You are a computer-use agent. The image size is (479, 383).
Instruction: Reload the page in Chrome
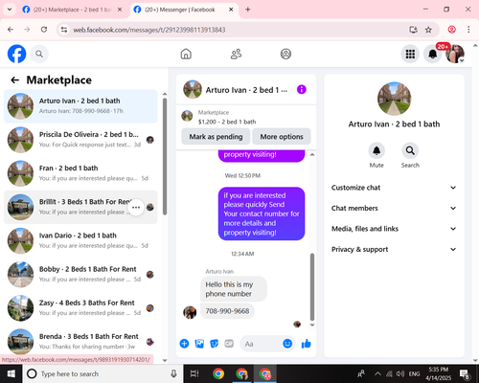coord(44,30)
